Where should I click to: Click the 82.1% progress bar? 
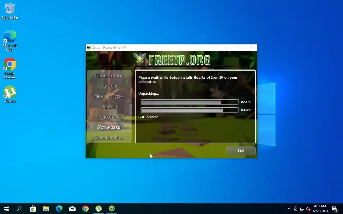(x=189, y=102)
